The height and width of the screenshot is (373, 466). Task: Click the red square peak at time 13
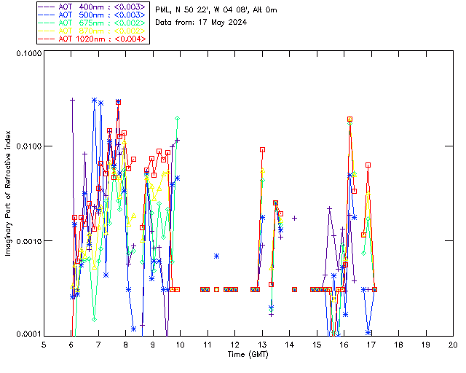coord(262,150)
